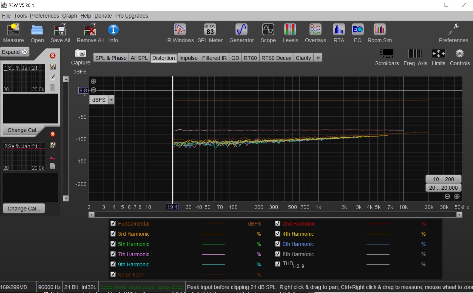The width and height of the screenshot is (473, 293).
Task: Set frequency range to 10 .. 200
Action: tap(443, 179)
